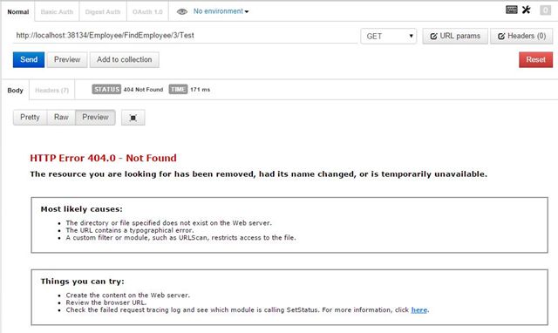Click the 'The resource you are looking for' message

pos(259,174)
